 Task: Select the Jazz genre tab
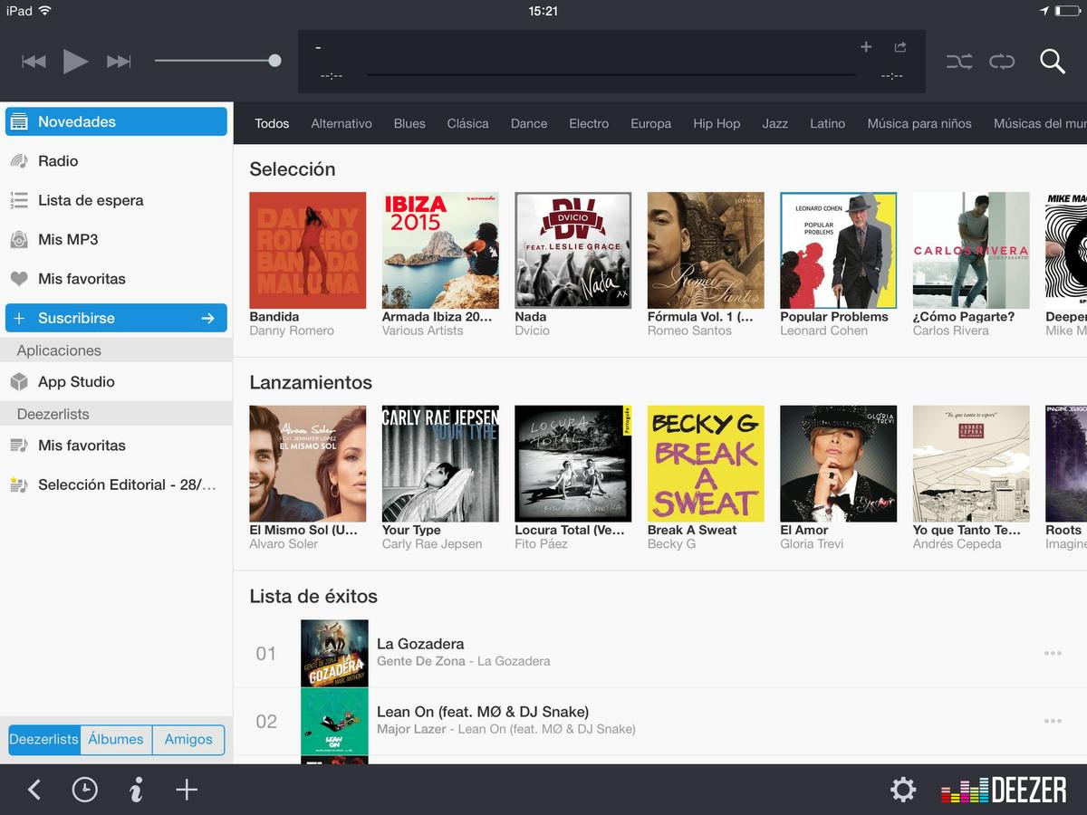click(x=774, y=123)
